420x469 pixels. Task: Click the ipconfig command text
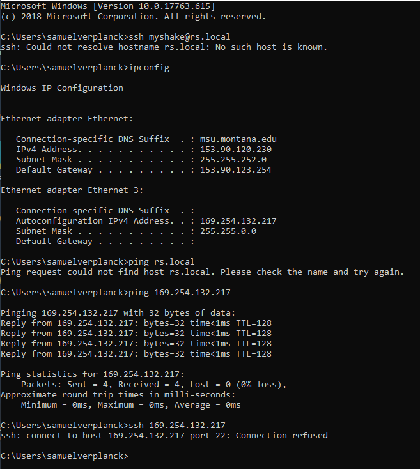[x=149, y=68]
